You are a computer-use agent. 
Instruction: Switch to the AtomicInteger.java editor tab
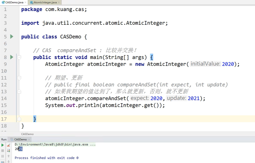pyautogui.click(x=45, y=2)
